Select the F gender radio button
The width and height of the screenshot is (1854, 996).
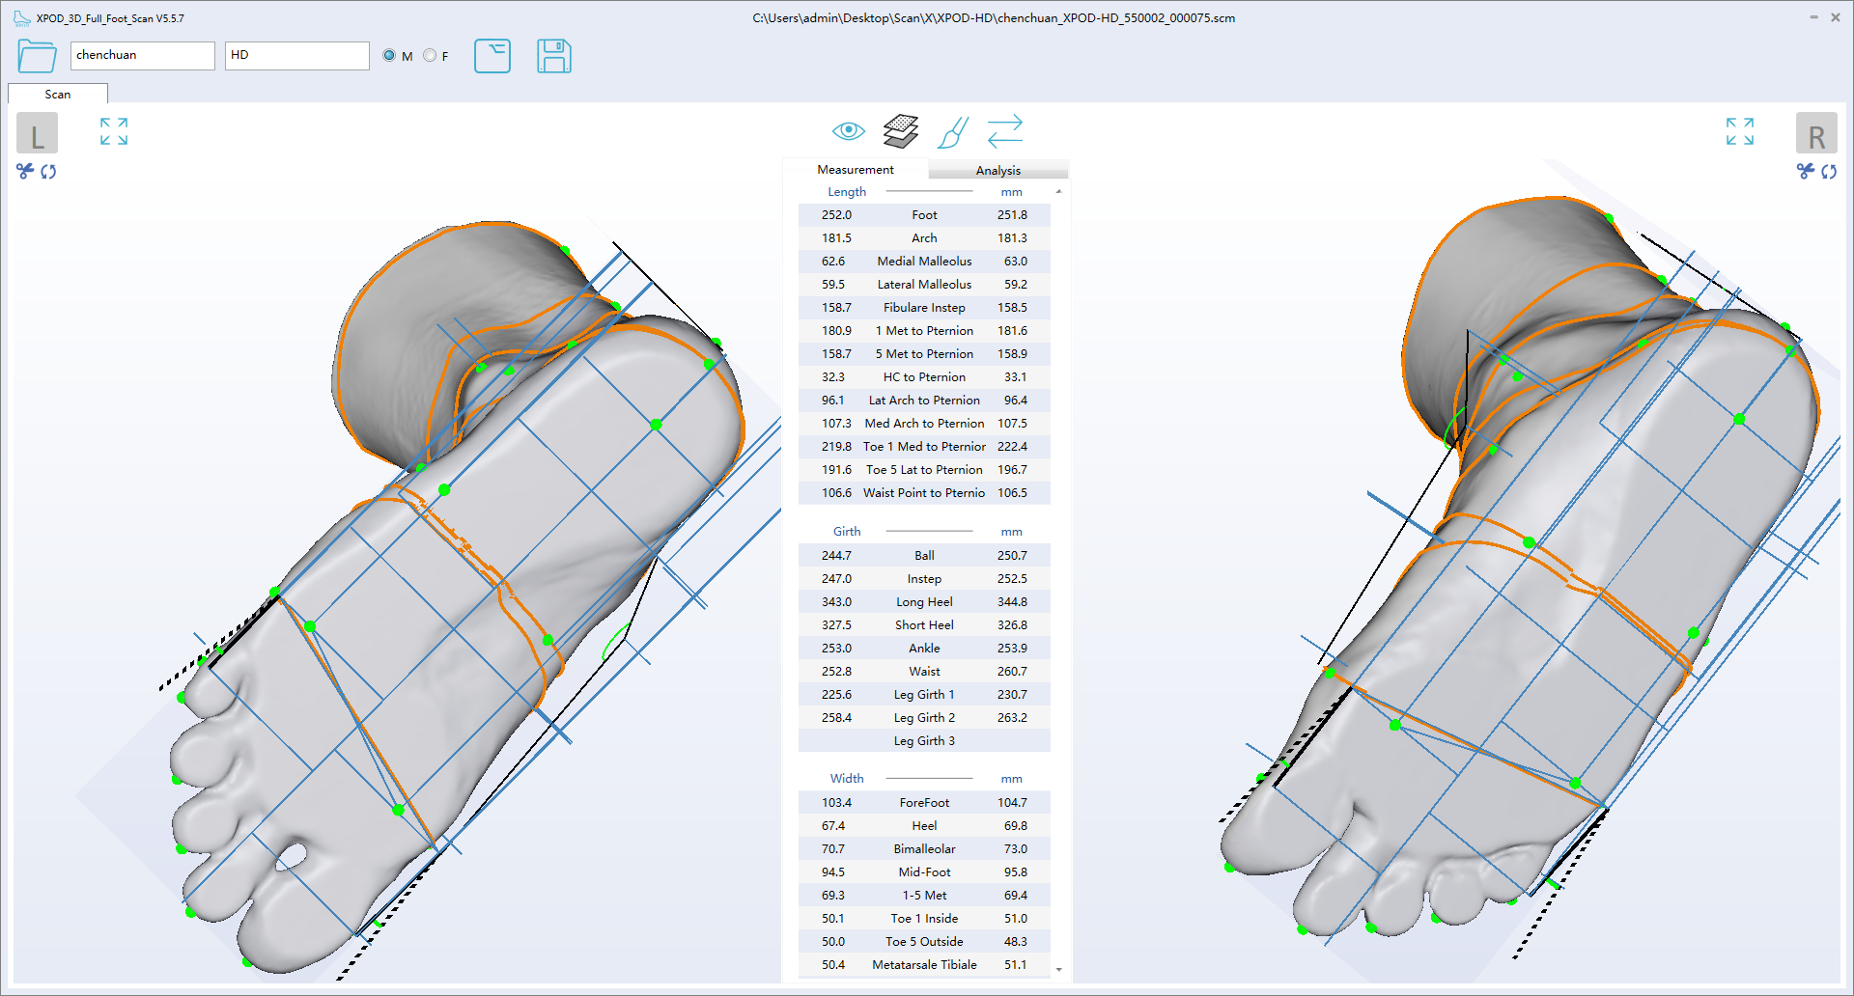(x=430, y=56)
